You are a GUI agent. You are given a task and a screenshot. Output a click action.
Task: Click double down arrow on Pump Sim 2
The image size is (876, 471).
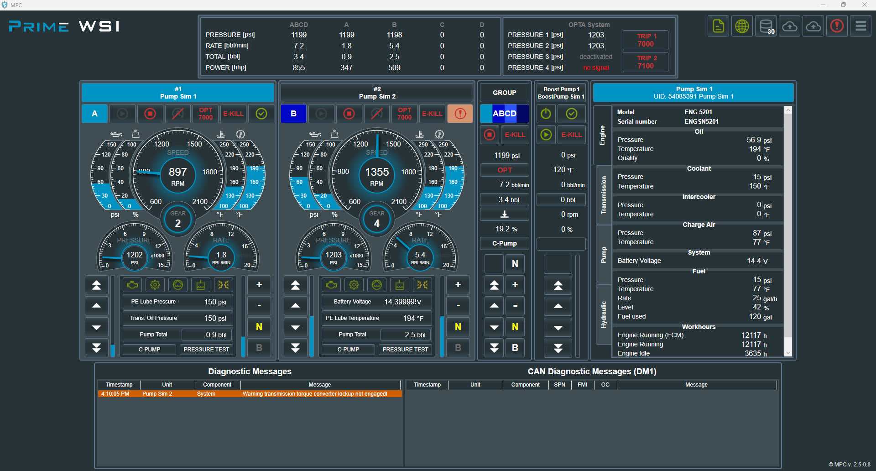tap(296, 348)
